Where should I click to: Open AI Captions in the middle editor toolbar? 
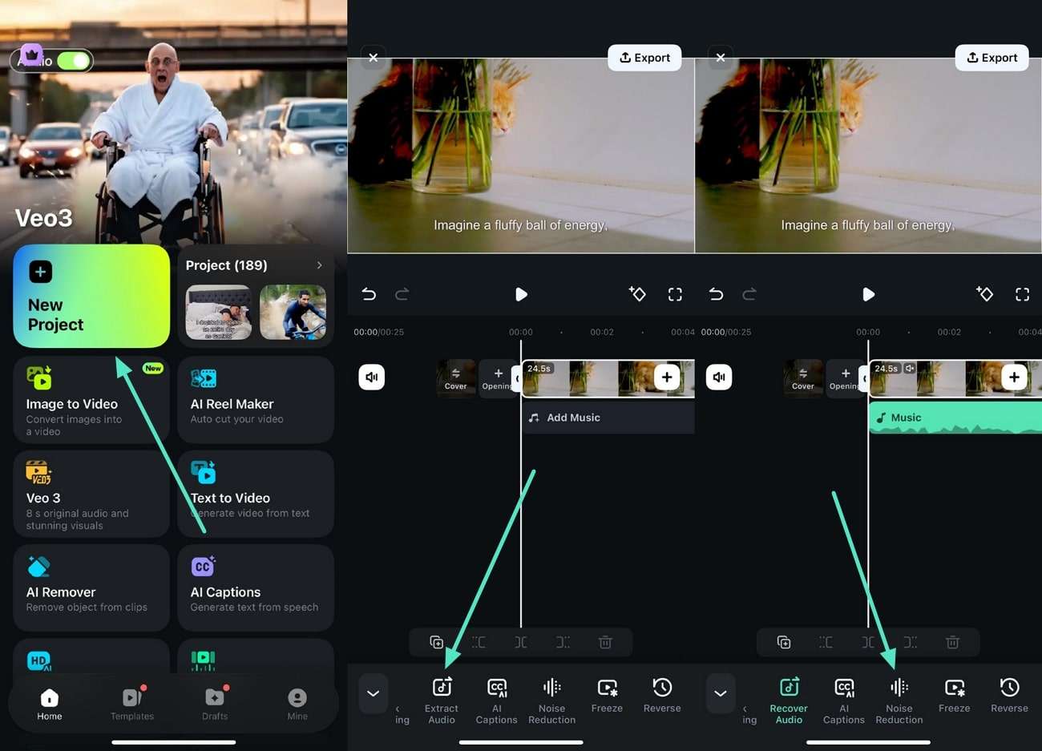[497, 701]
